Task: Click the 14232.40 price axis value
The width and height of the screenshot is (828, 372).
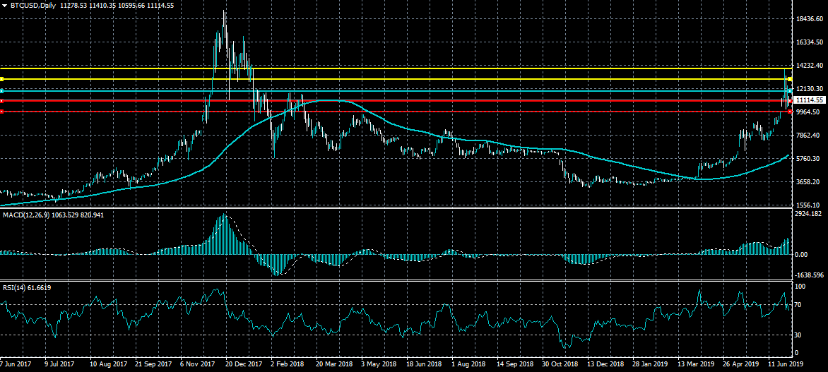Action: coord(810,66)
